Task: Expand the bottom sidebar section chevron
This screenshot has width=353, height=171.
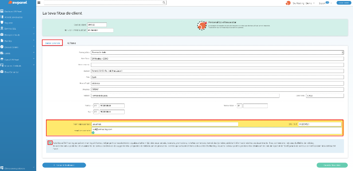Action: click(33, 168)
